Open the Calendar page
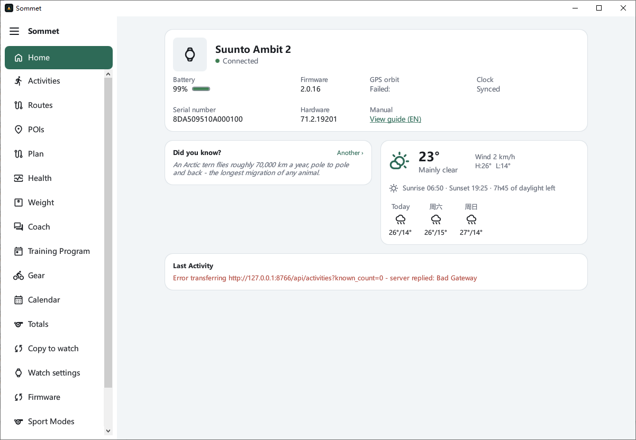 (x=54, y=300)
